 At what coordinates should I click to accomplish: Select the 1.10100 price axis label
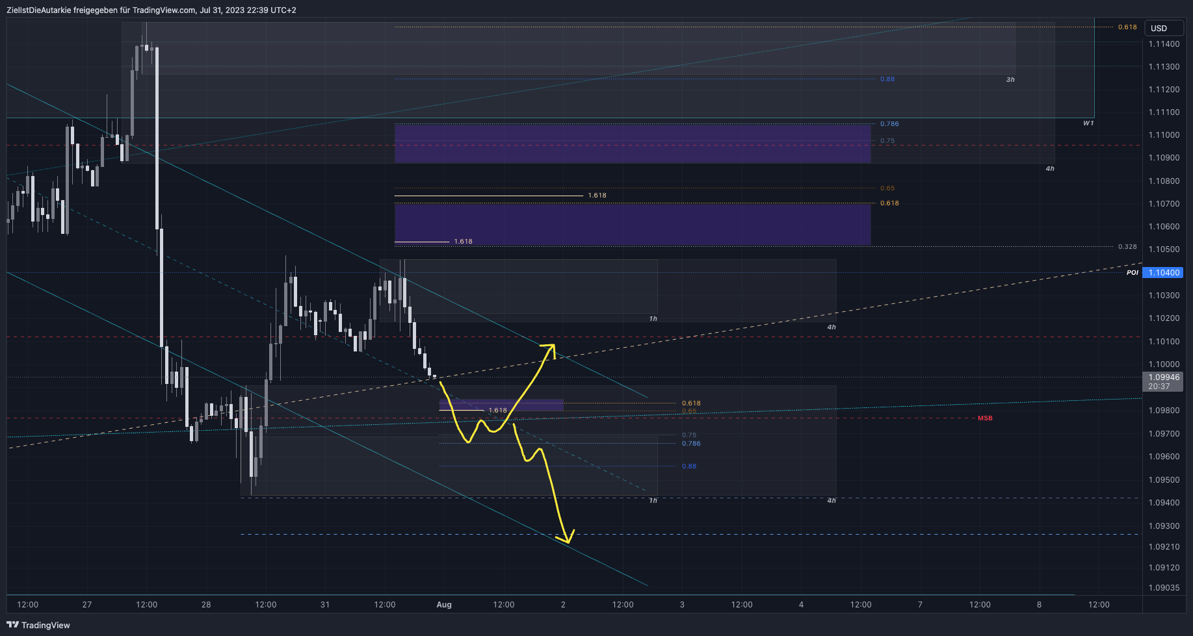click(1164, 342)
